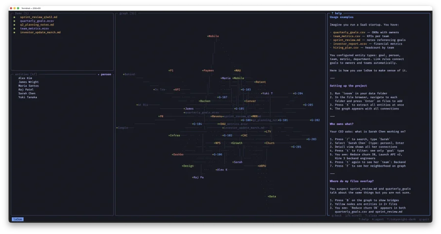The width and height of the screenshot is (441, 234).
Task: Click the faded Behind status node
Action: 129,74
